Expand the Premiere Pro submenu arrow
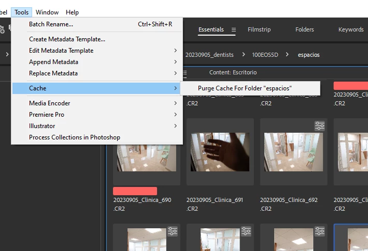The height and width of the screenshot is (251, 368). (x=175, y=114)
